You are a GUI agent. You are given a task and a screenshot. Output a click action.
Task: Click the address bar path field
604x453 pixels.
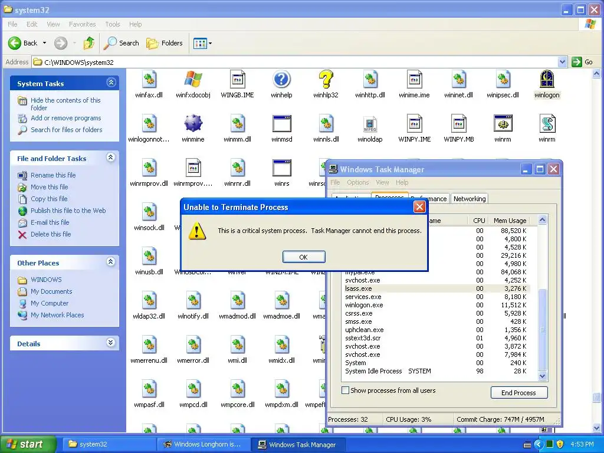(295, 62)
